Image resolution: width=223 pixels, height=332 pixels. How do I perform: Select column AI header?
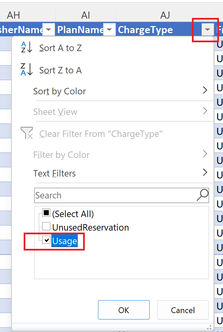(x=85, y=15)
